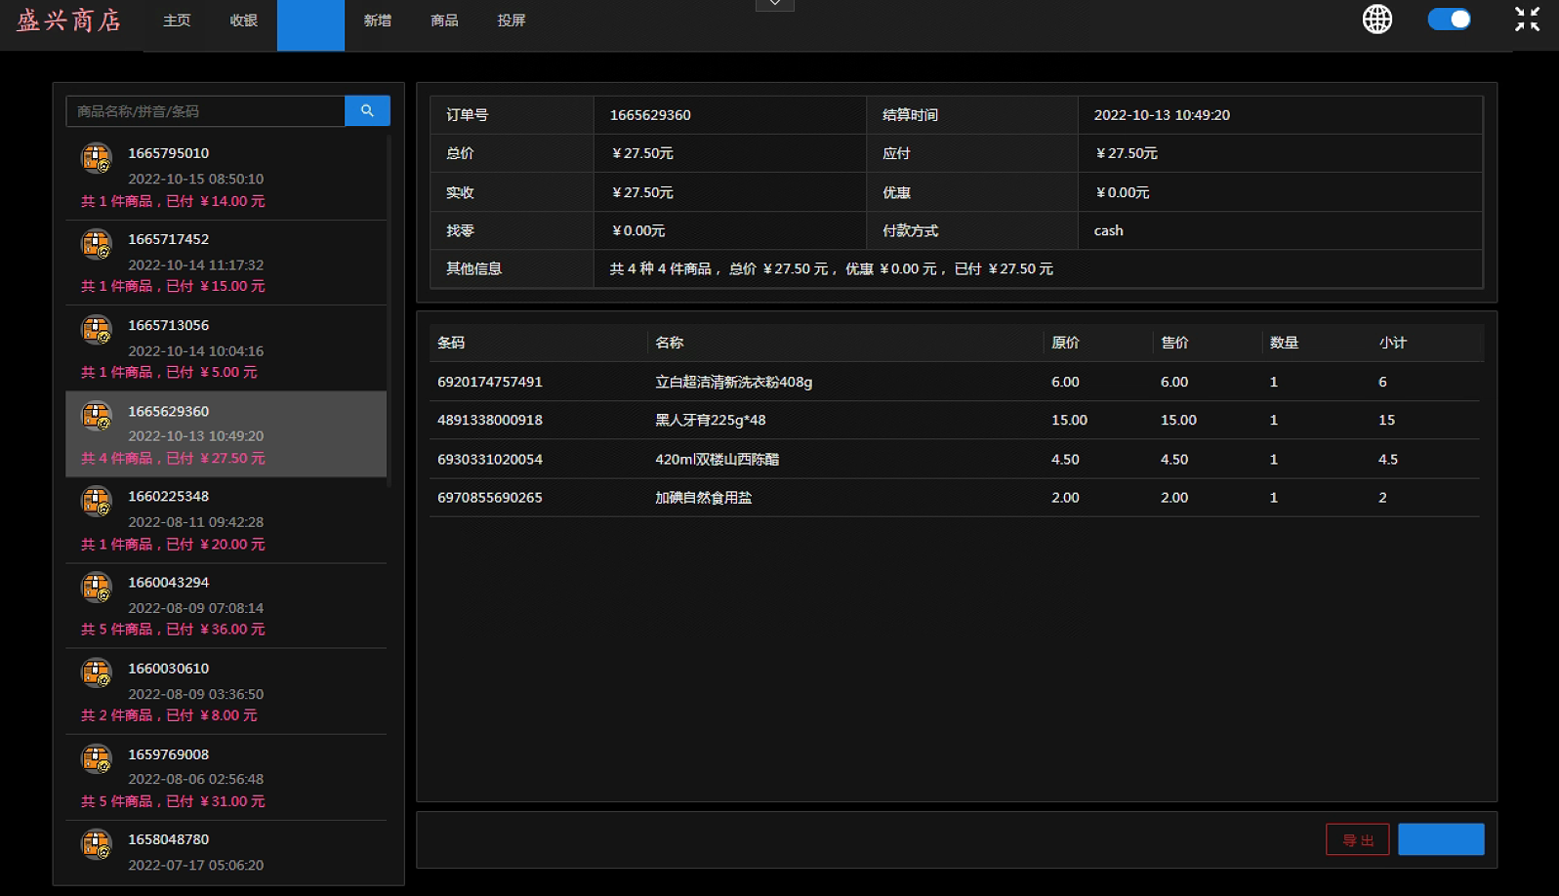Click the 小计 column header

[x=1393, y=343]
